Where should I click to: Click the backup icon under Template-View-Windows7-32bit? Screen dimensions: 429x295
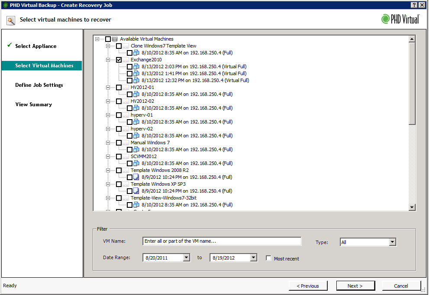point(136,205)
